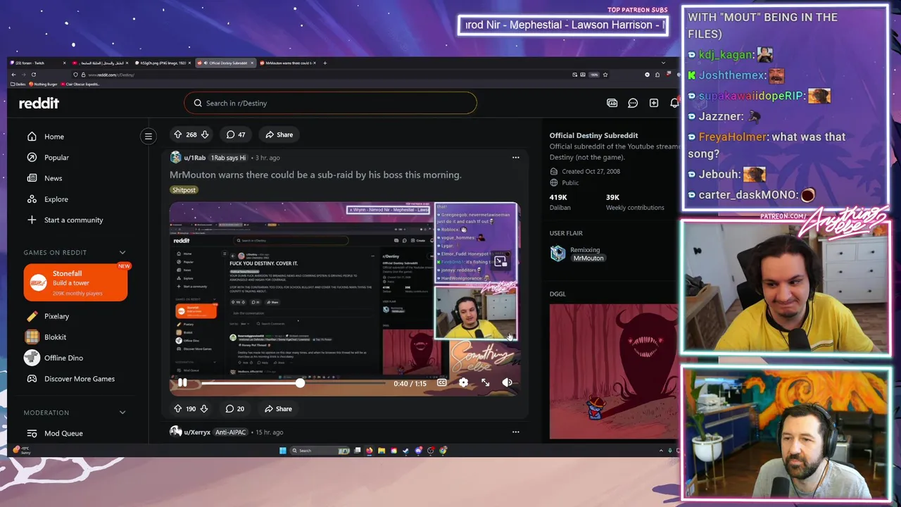This screenshot has width=901, height=507.
Task: Focus the Search in r/Destiny field
Action: [331, 103]
